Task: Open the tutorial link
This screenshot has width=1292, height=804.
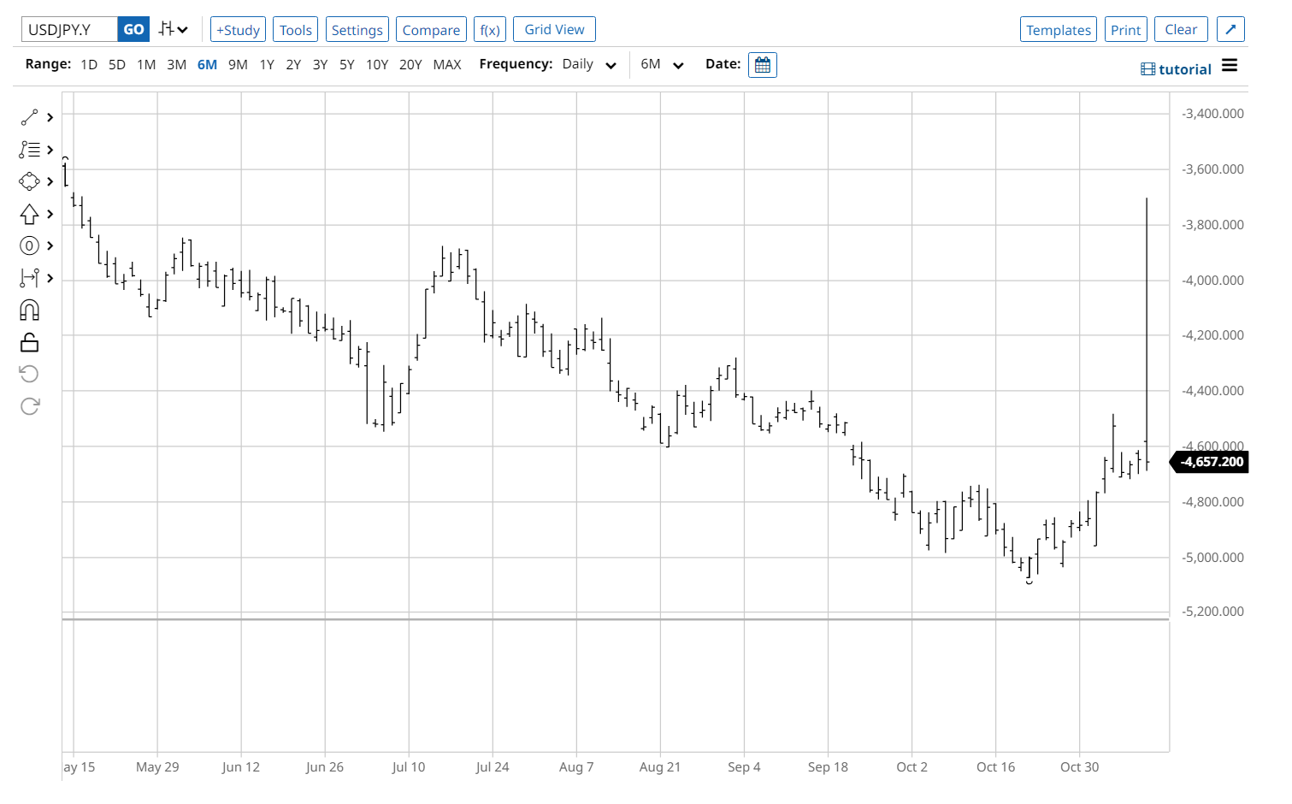Action: (1177, 69)
